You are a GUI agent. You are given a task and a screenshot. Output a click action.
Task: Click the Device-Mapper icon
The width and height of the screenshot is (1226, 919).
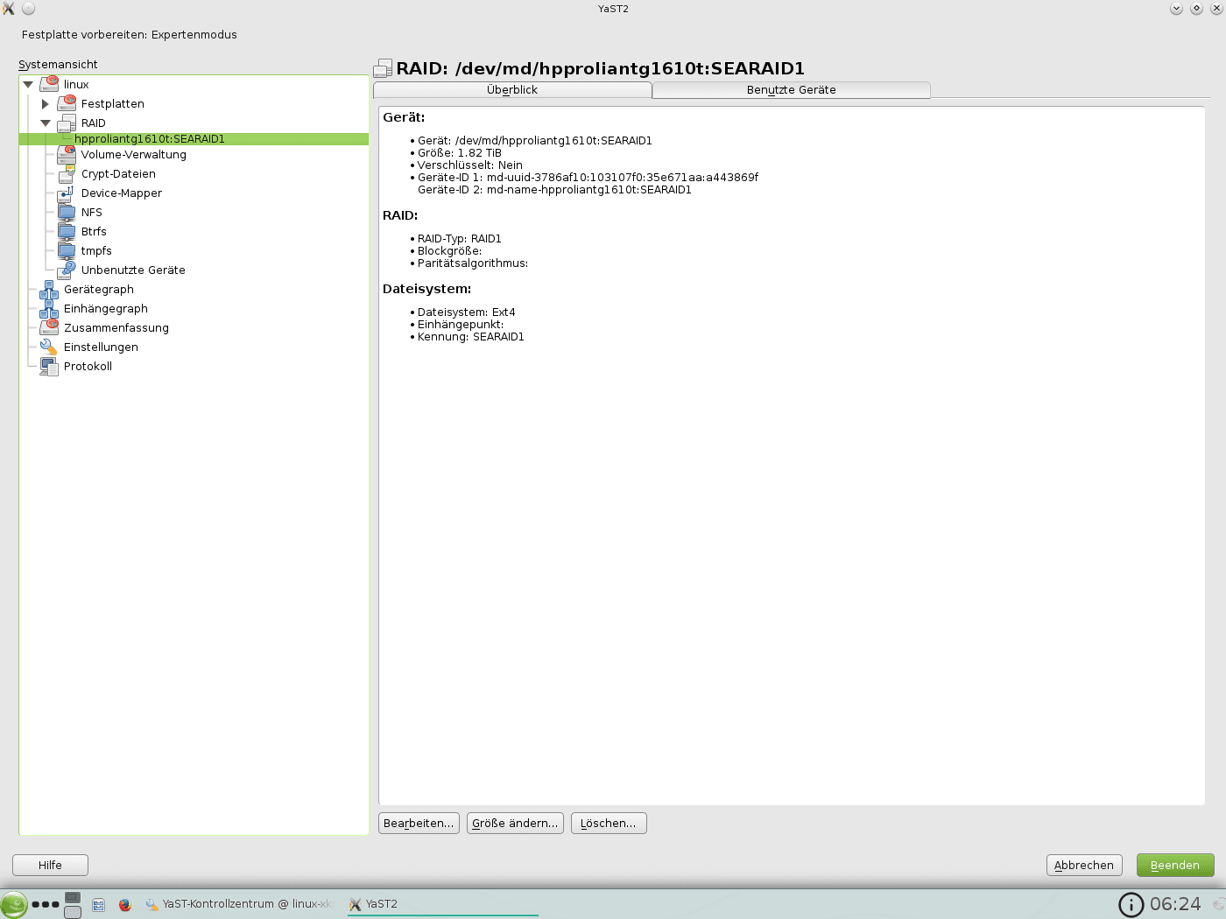[x=67, y=193]
